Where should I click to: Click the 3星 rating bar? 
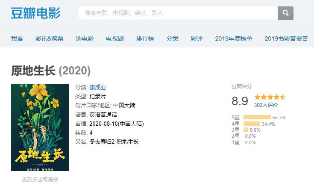click(246, 130)
